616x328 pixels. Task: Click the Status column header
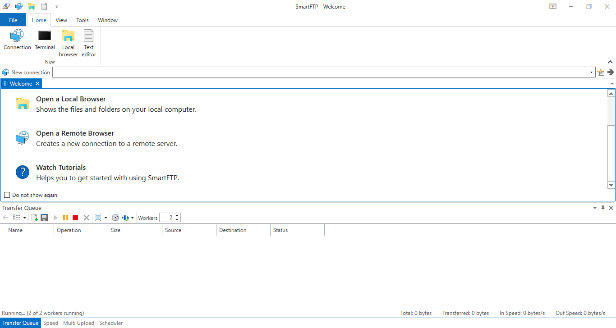298,230
